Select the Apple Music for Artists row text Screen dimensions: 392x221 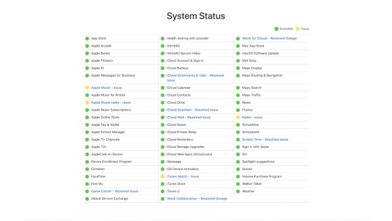(x=108, y=95)
